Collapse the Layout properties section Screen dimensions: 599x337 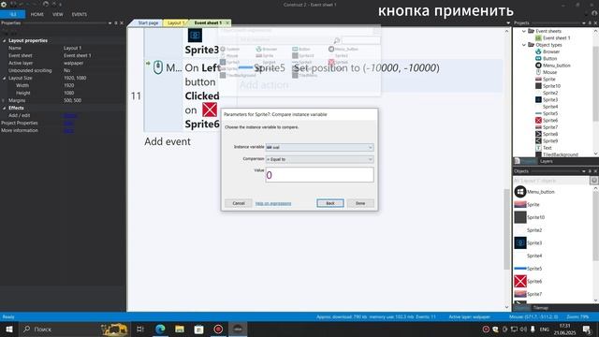pos(4,40)
